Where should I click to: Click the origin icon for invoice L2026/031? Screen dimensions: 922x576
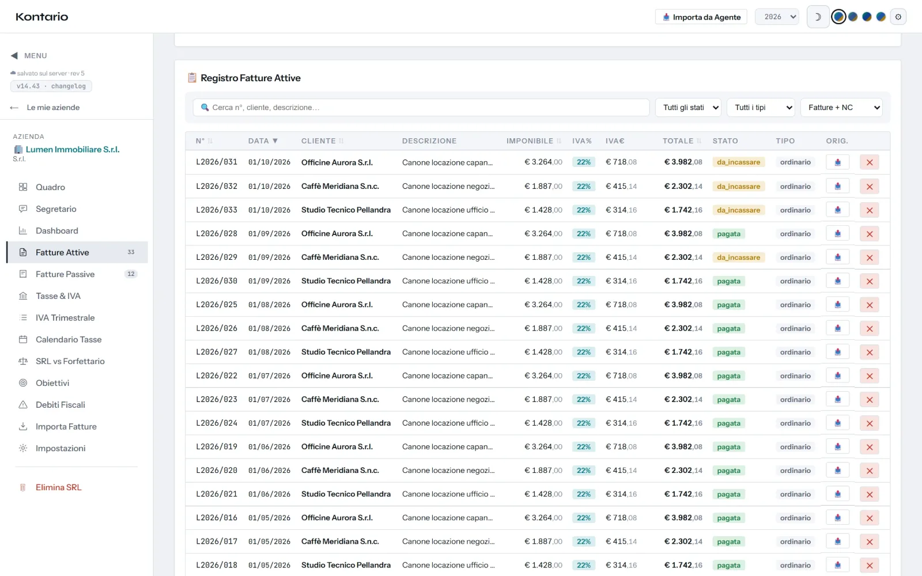[x=837, y=162]
